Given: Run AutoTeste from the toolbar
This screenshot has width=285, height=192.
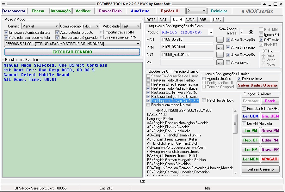Looking at the screenshot, I should pos(140,11).
